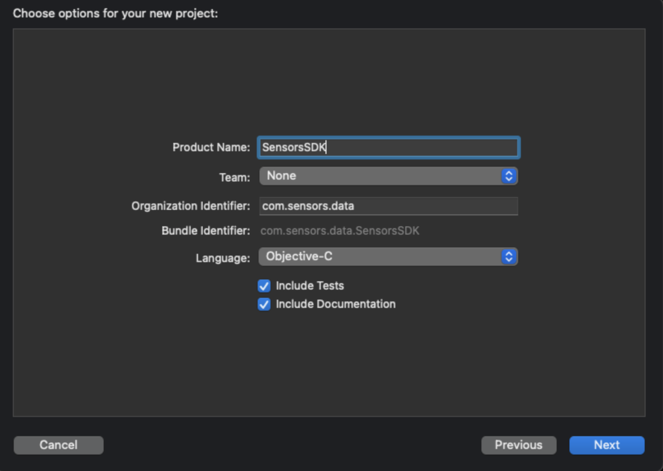
Task: Proceed with the Next button
Action: point(607,445)
